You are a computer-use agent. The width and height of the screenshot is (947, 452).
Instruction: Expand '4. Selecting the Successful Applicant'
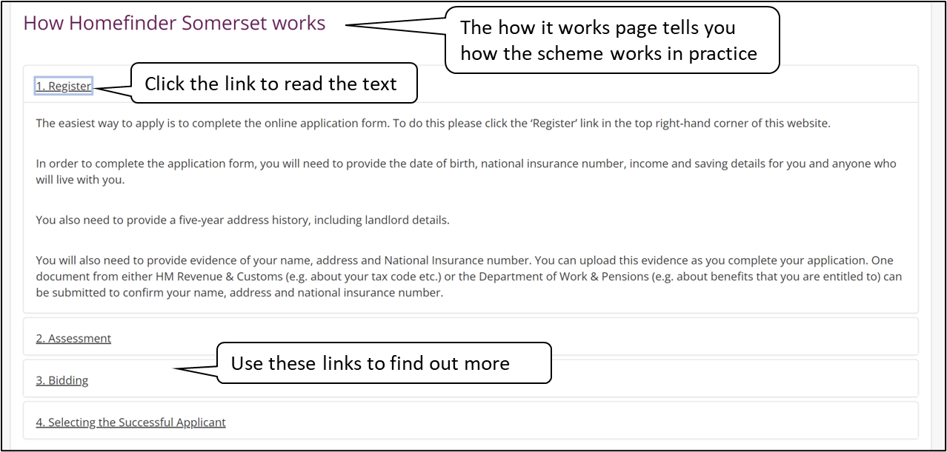pyautogui.click(x=130, y=422)
